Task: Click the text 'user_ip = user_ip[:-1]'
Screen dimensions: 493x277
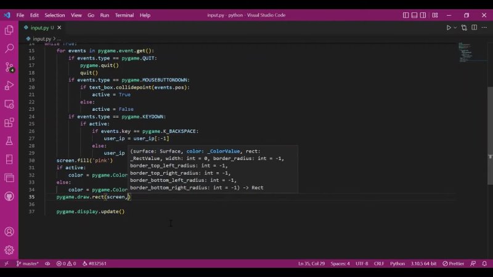Action: click(x=136, y=138)
